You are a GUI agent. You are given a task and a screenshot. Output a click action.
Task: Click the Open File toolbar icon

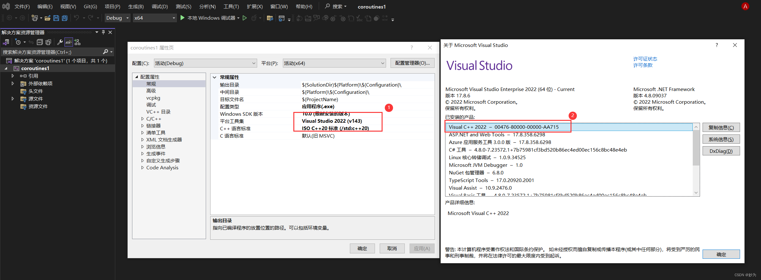tap(48, 18)
